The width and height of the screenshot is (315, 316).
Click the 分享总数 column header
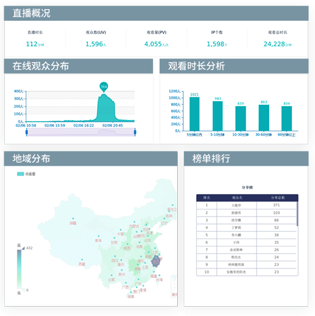point(278,198)
